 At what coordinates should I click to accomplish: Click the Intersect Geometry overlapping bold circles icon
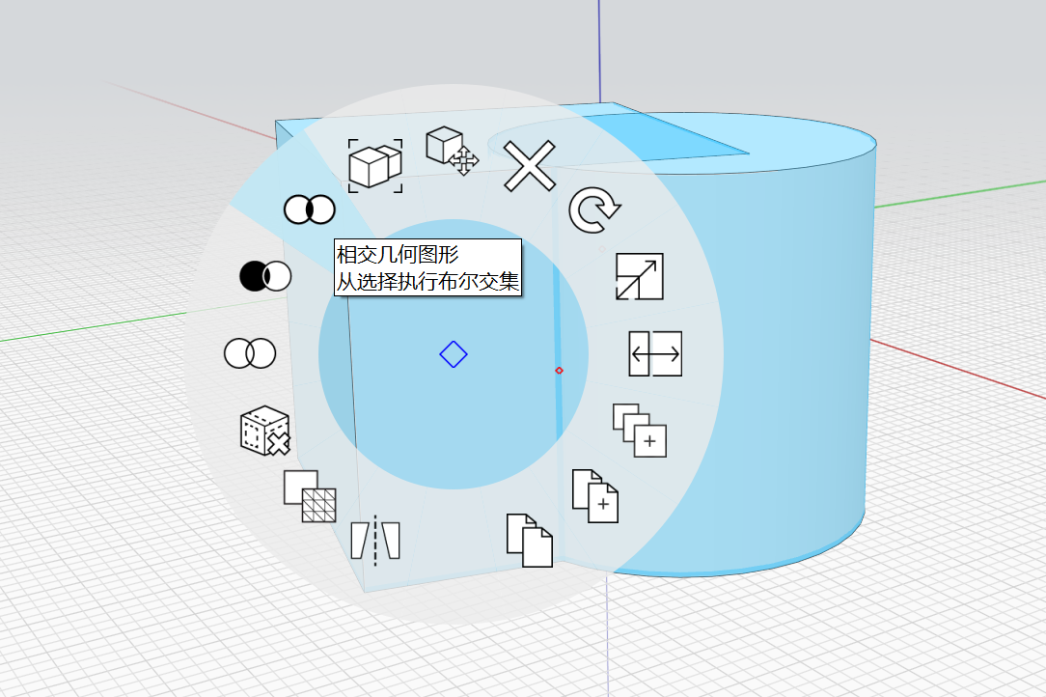(309, 209)
